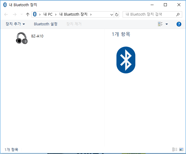Screen dimensions: 186x154
Task: Change view with the view layout icon
Action: 160,24
